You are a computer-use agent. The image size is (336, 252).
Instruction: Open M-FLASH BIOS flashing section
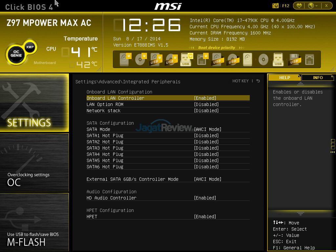point(34,222)
